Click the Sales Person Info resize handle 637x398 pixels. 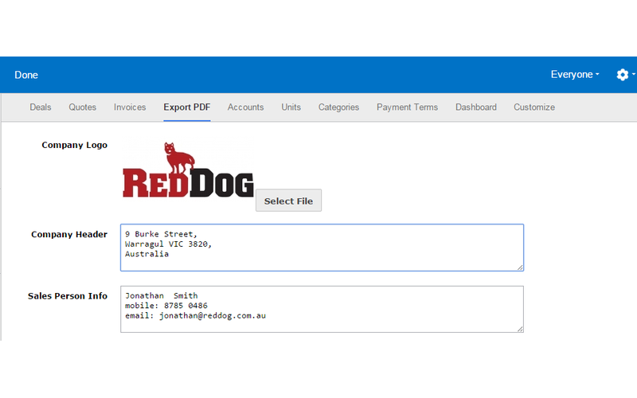point(520,329)
